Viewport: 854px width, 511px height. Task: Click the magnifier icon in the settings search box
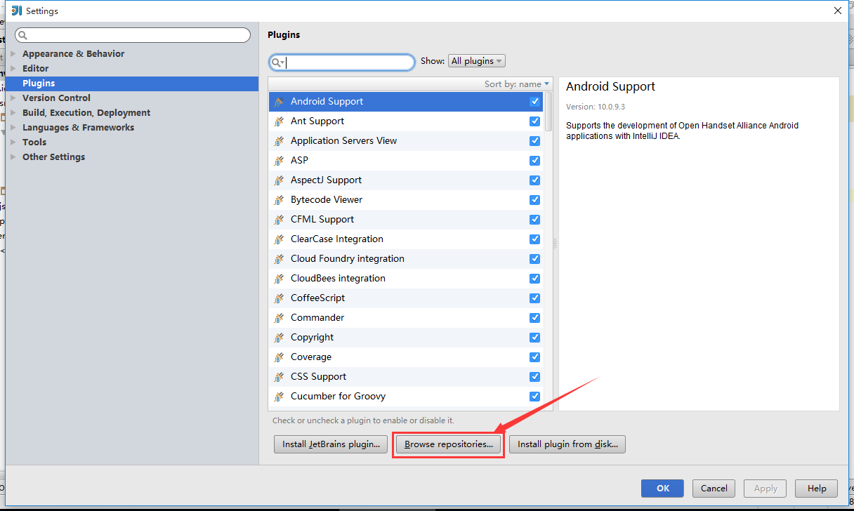[x=22, y=35]
